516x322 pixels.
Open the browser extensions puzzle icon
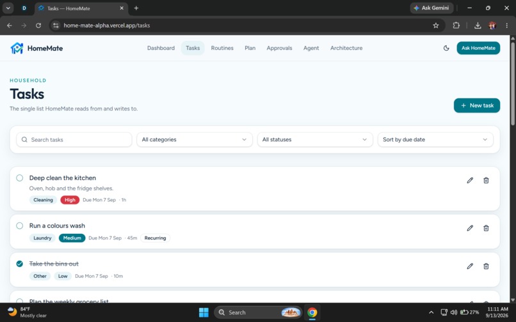tap(456, 26)
